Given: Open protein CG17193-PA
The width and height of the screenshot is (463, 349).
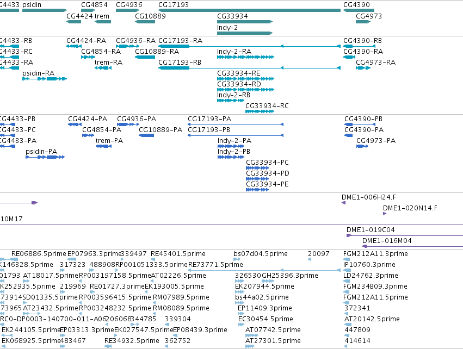Looking at the screenshot, I should click(x=209, y=119).
